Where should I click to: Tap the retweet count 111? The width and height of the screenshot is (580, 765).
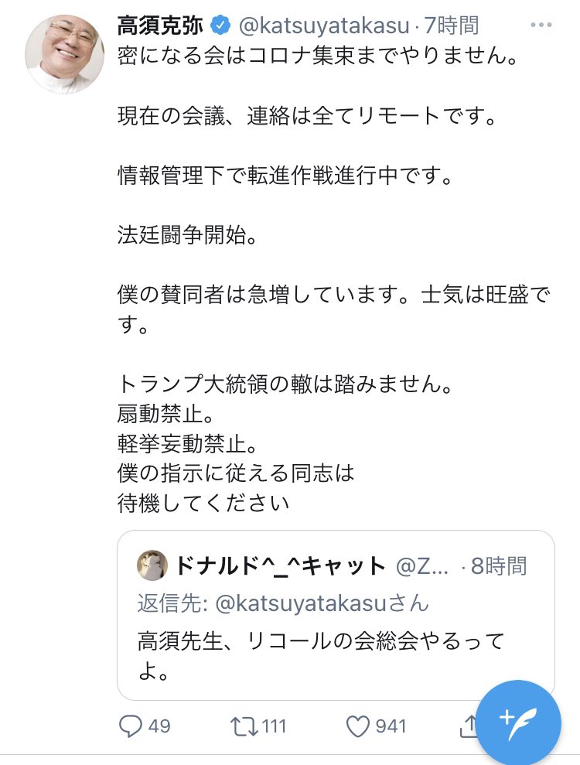tap(273, 726)
